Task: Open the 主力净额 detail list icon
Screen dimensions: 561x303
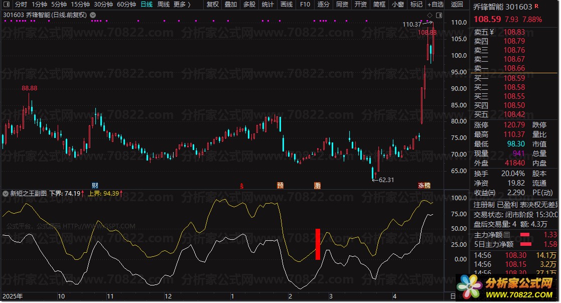Action: tap(507, 235)
